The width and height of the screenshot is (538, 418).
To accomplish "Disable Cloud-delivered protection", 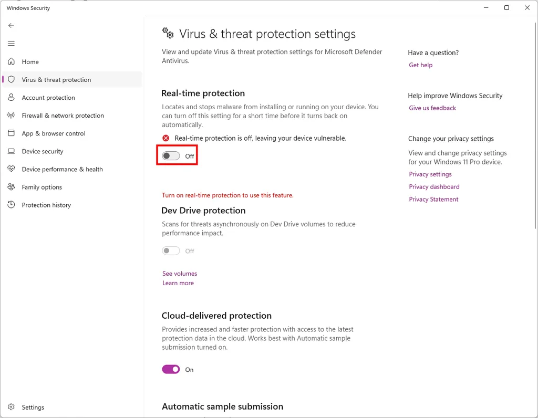I will coord(171,369).
